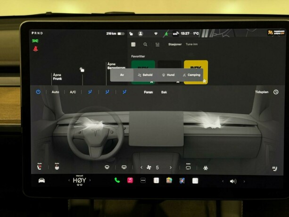Tap the airflow direction icon next to A/C
The width and height of the screenshot is (289, 217).
click(90, 92)
